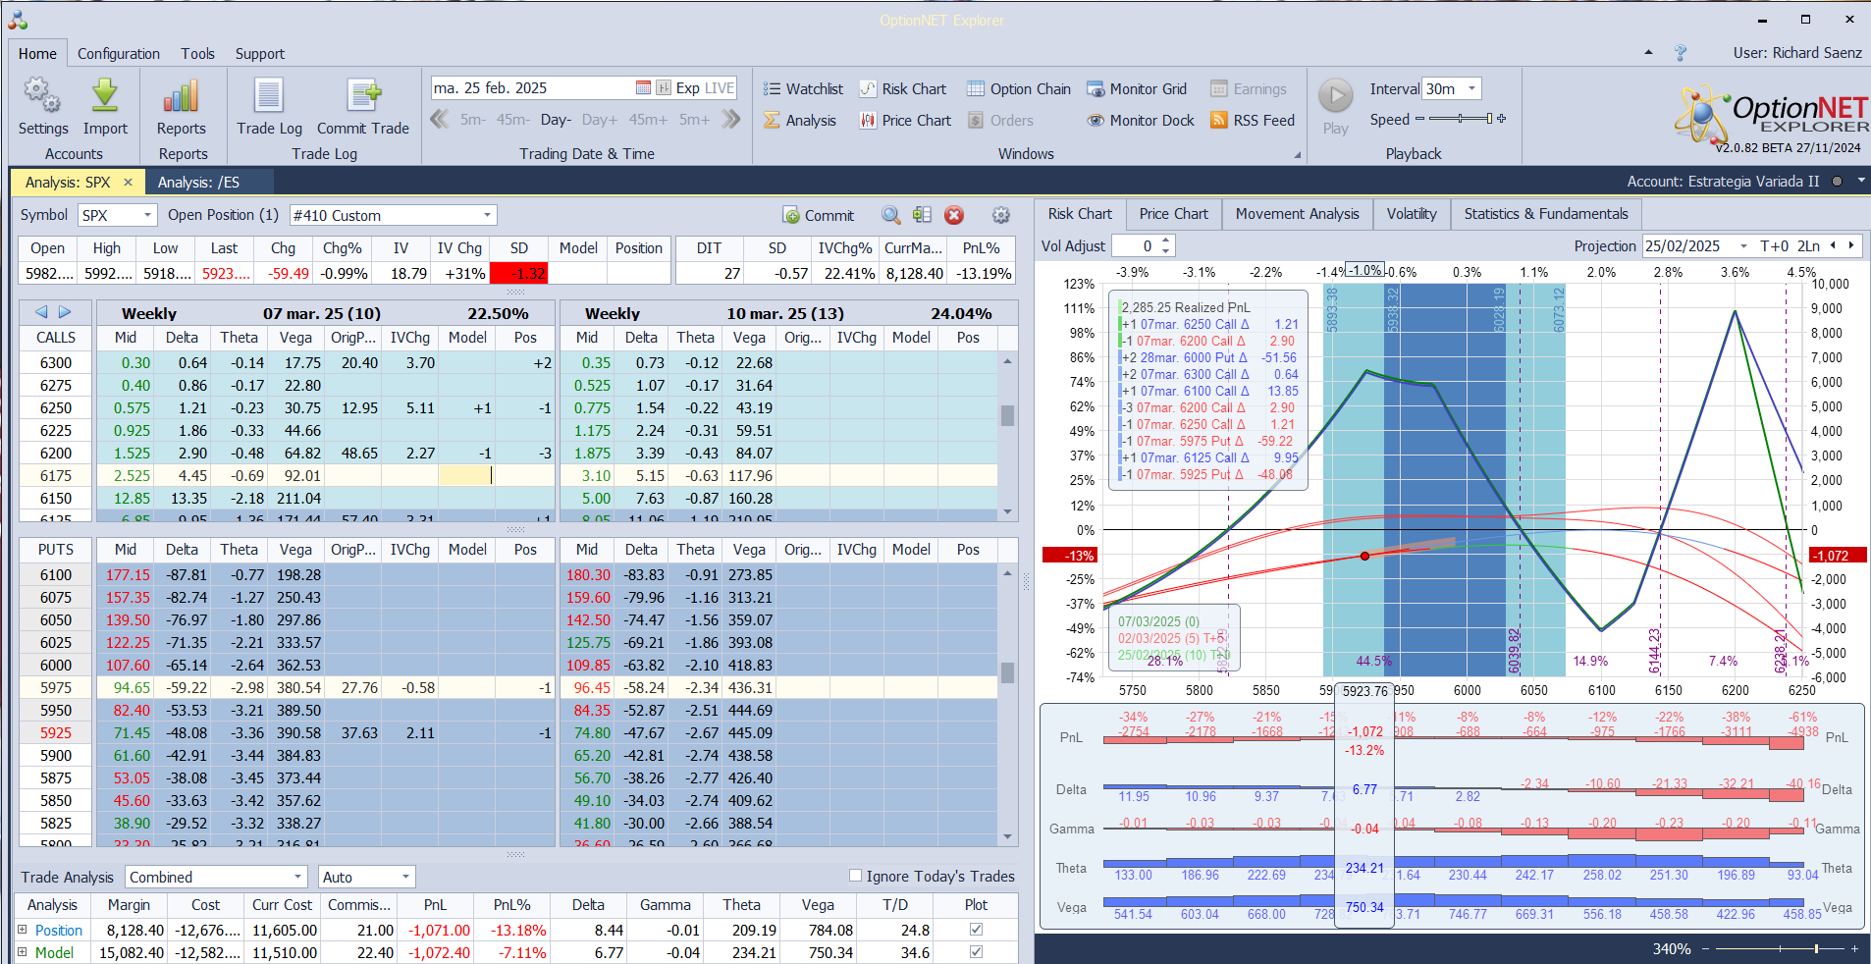Toggle Plot checkbox for Position row

(976, 930)
